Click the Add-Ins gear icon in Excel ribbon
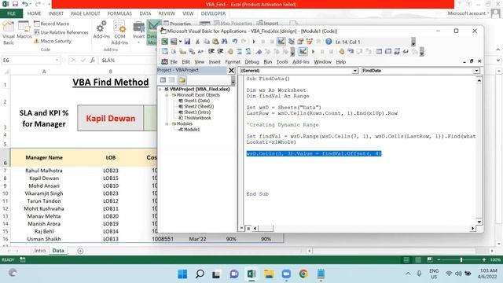This screenshot has width=503, height=283. tap(101, 30)
